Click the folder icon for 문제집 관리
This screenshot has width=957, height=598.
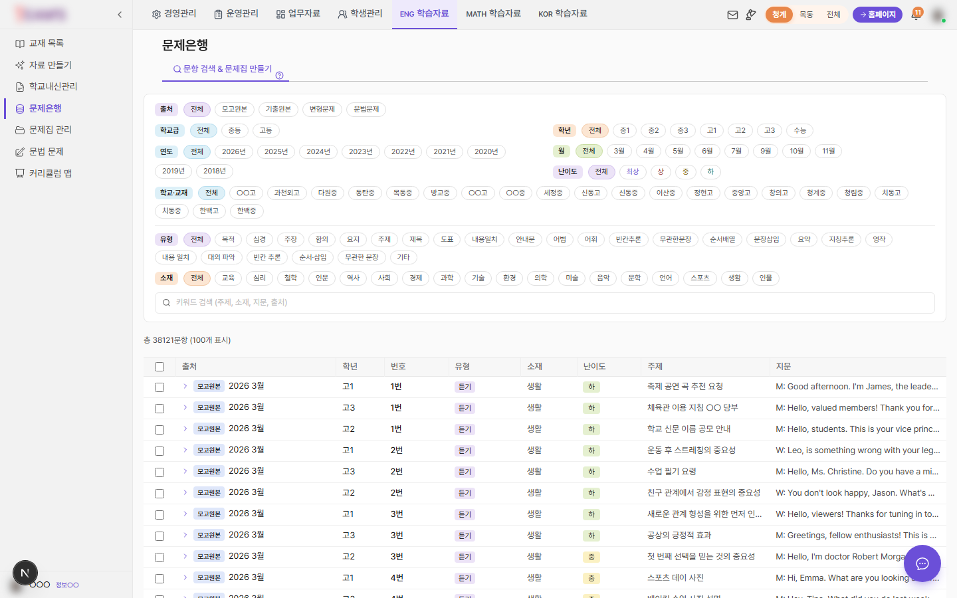pos(20,130)
